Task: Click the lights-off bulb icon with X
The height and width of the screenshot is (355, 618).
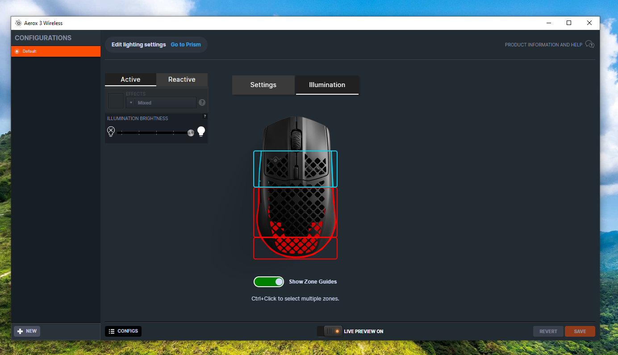Action: pos(111,131)
